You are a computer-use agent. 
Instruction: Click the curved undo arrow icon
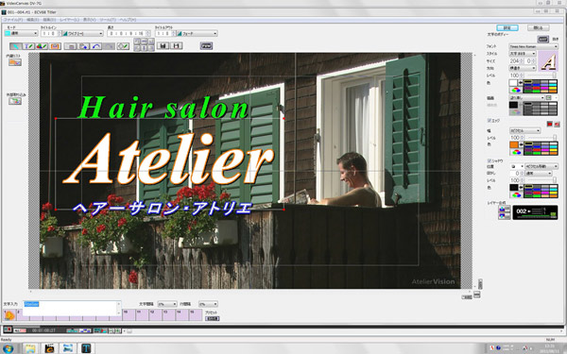(96, 46)
